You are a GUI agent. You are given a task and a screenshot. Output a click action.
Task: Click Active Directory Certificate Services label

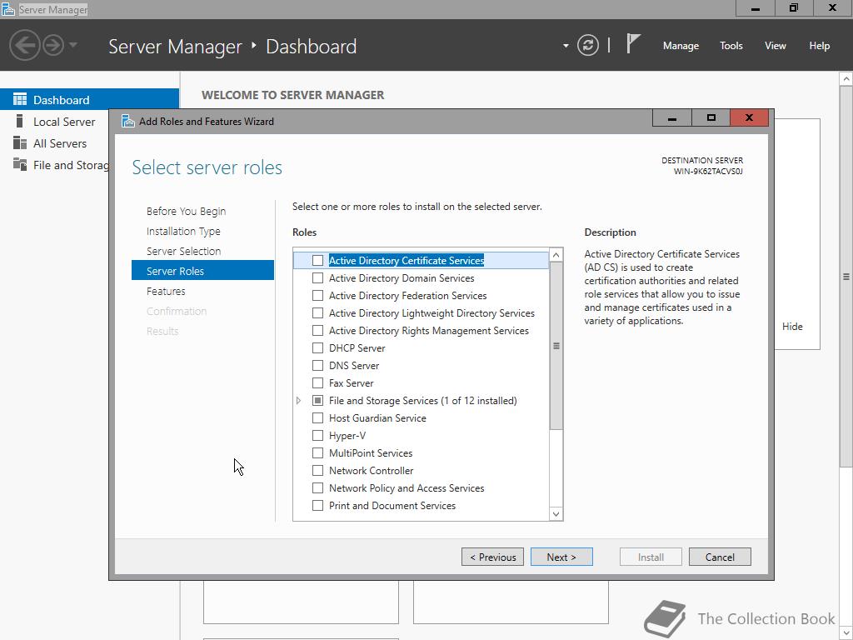tap(407, 261)
